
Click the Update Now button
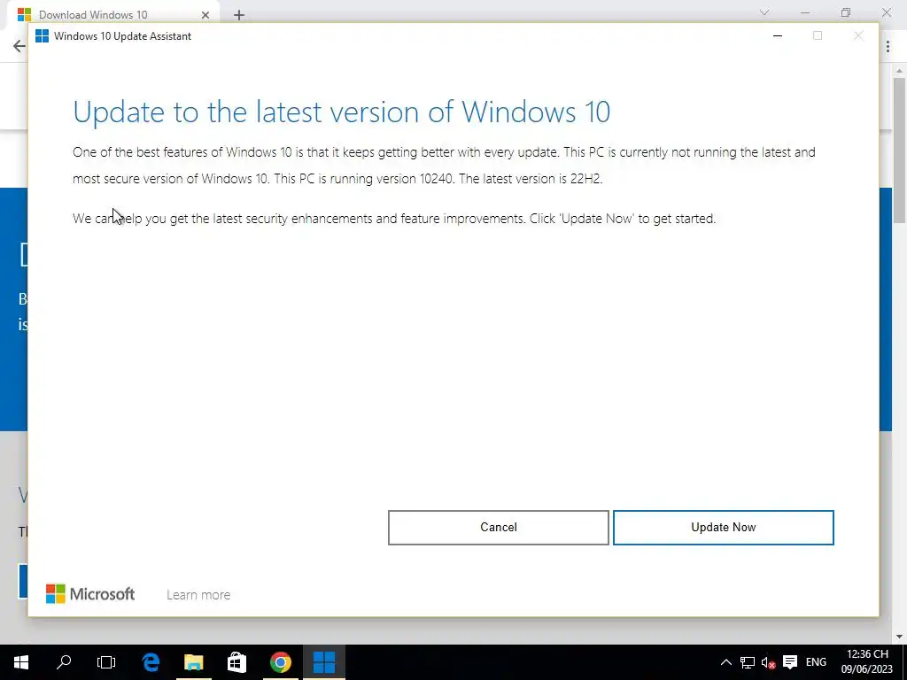(723, 528)
